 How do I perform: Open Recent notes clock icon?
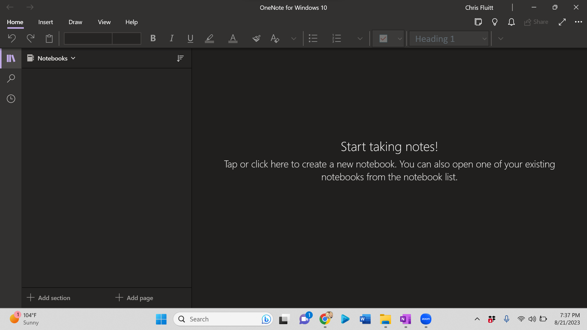[x=11, y=99]
